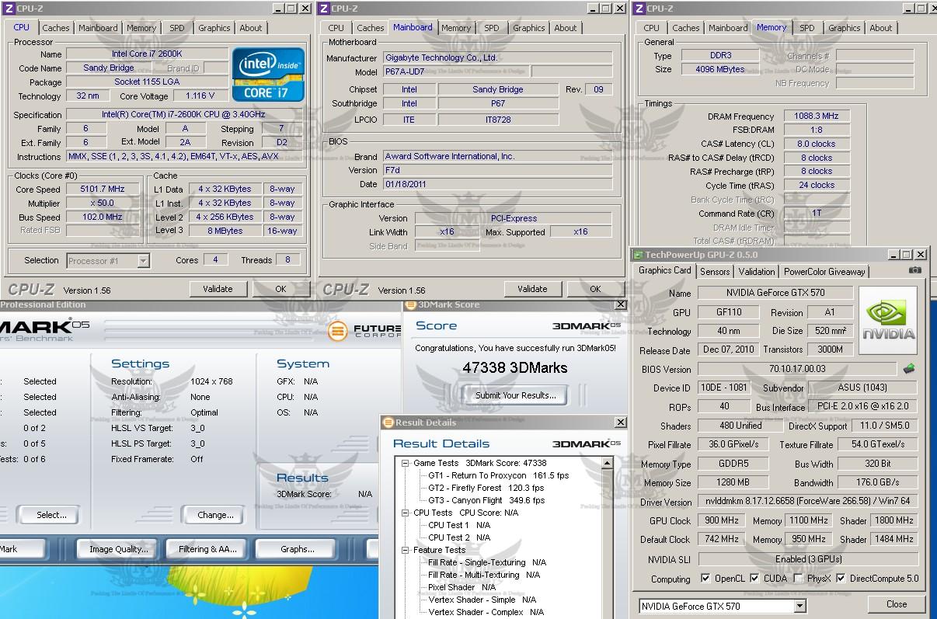Click the Driver Version field in GPU-Z
This screenshot has width=937, height=619.
coord(808,502)
